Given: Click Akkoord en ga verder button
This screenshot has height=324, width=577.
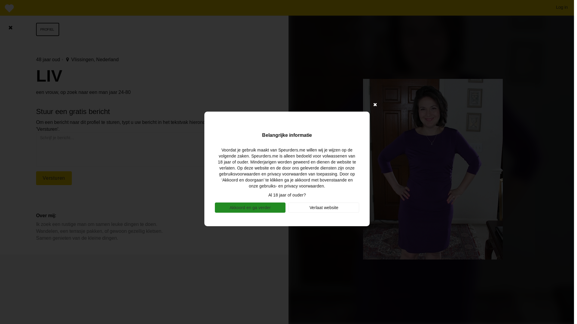Looking at the screenshot, I should 250,208.
